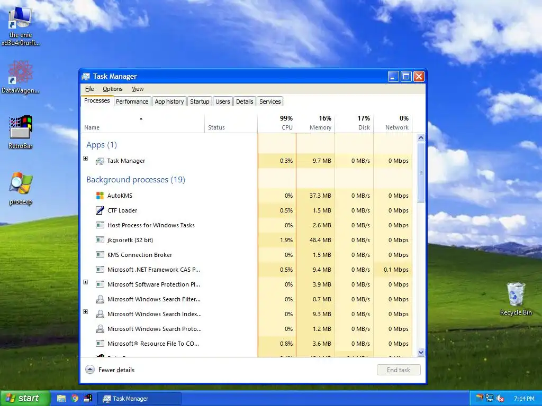Screen dimensions: 542x406
Task: Switch to the Users tab
Action: [223, 101]
